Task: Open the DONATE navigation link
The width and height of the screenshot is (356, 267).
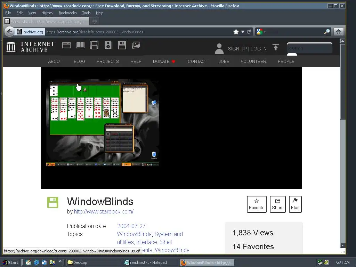Action: 164,62
